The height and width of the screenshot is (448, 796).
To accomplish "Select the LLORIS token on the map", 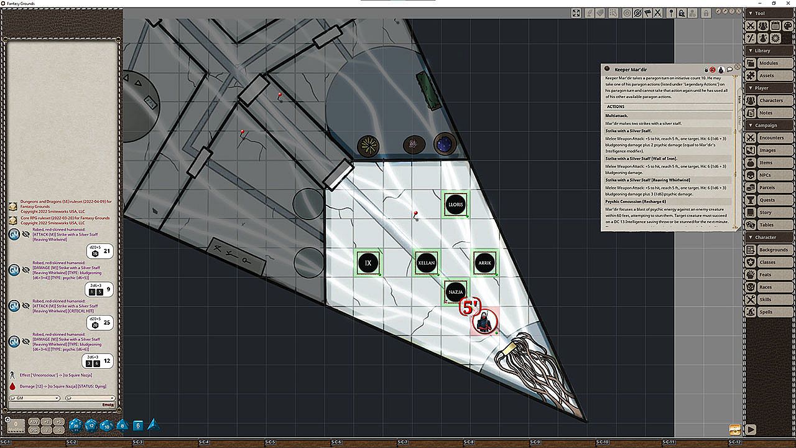I will coord(455,205).
